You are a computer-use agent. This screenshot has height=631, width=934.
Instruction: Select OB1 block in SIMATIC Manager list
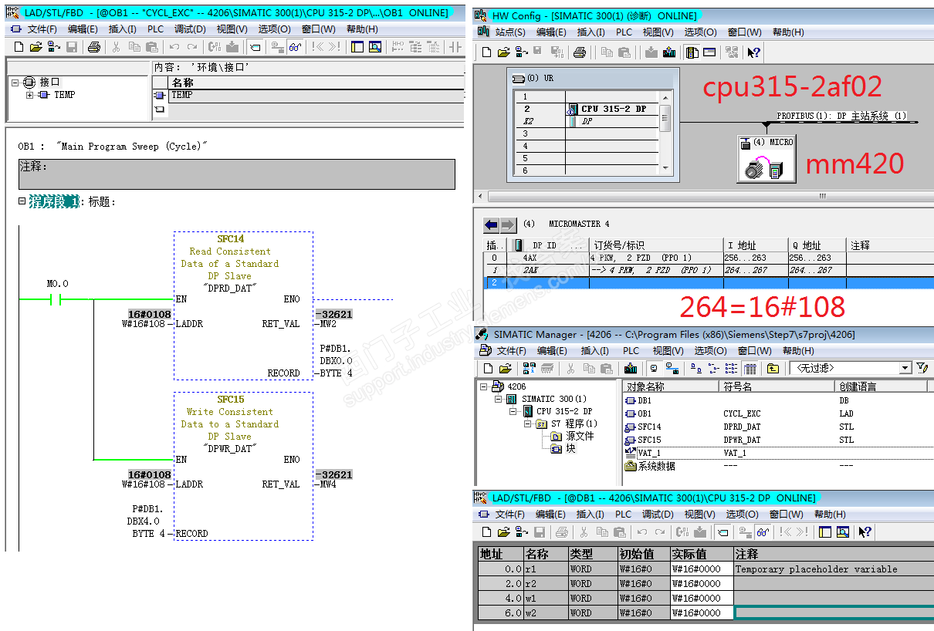639,413
